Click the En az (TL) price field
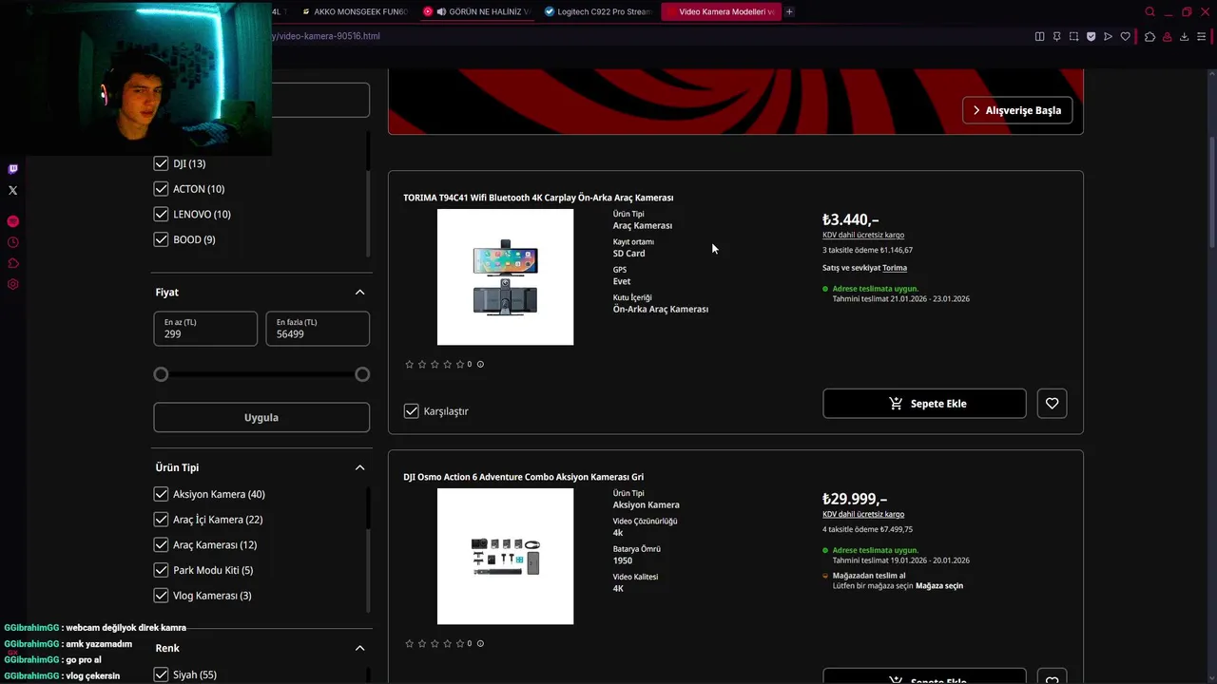Image resolution: width=1217 pixels, height=684 pixels. click(x=205, y=329)
